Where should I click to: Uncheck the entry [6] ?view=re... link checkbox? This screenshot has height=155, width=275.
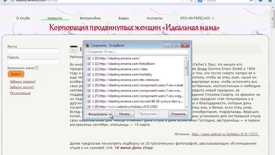point(89,91)
